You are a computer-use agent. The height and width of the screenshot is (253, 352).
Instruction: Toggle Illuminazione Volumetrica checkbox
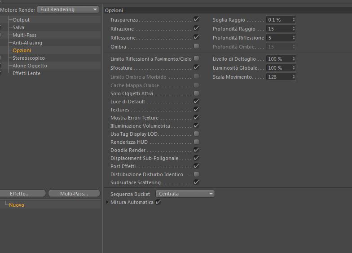click(196, 126)
